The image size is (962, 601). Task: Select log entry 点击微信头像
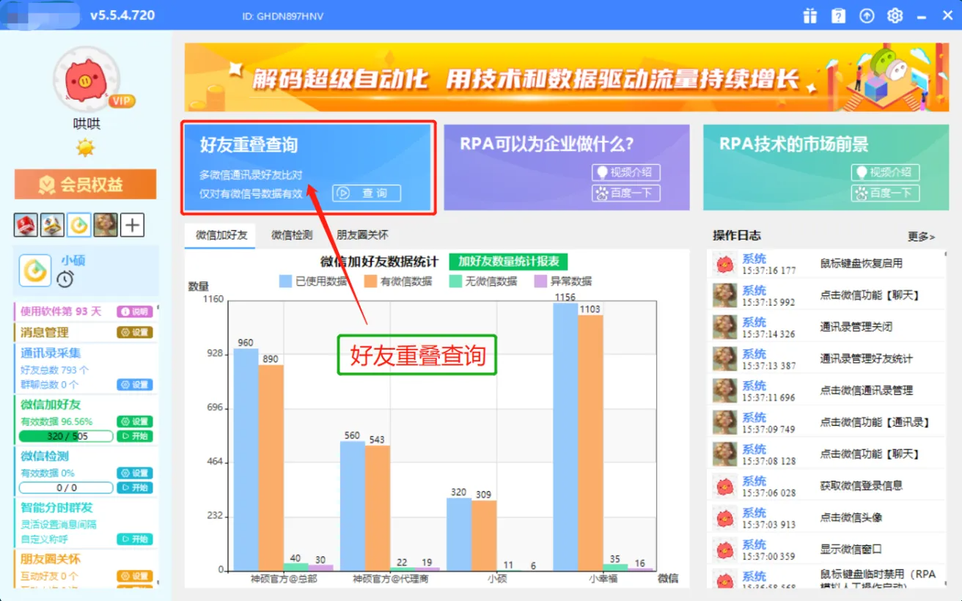tap(826, 517)
